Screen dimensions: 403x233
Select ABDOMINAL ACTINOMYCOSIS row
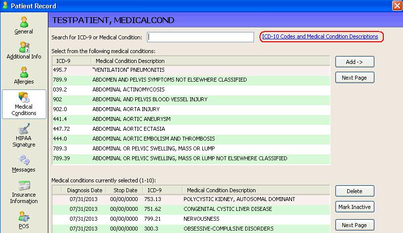coord(191,89)
